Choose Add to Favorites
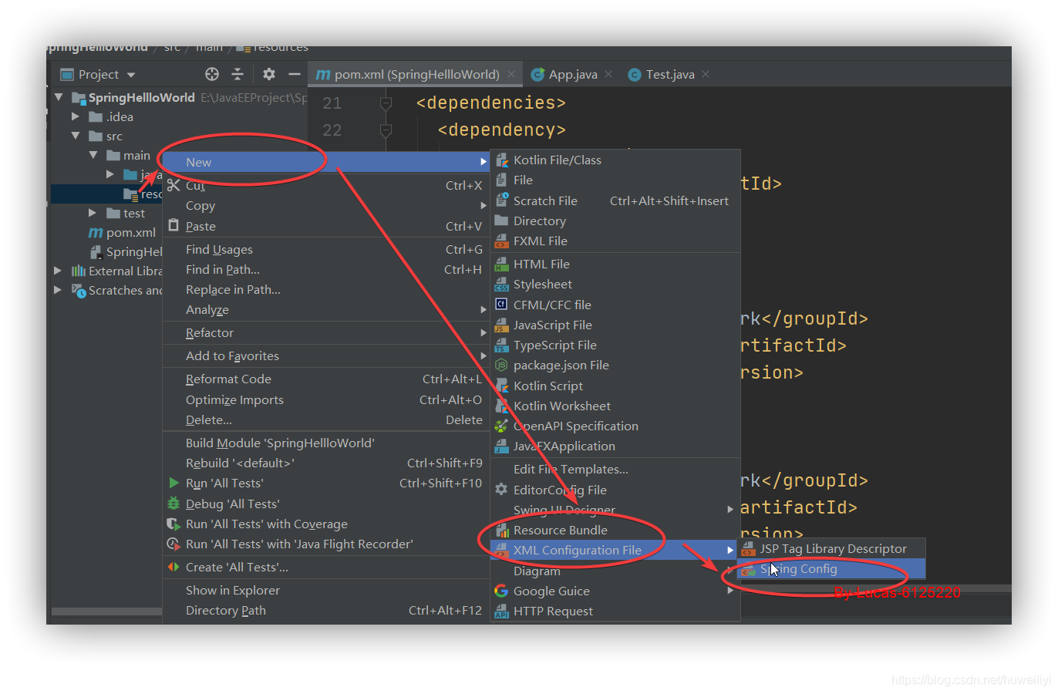1058x694 pixels. [326, 355]
